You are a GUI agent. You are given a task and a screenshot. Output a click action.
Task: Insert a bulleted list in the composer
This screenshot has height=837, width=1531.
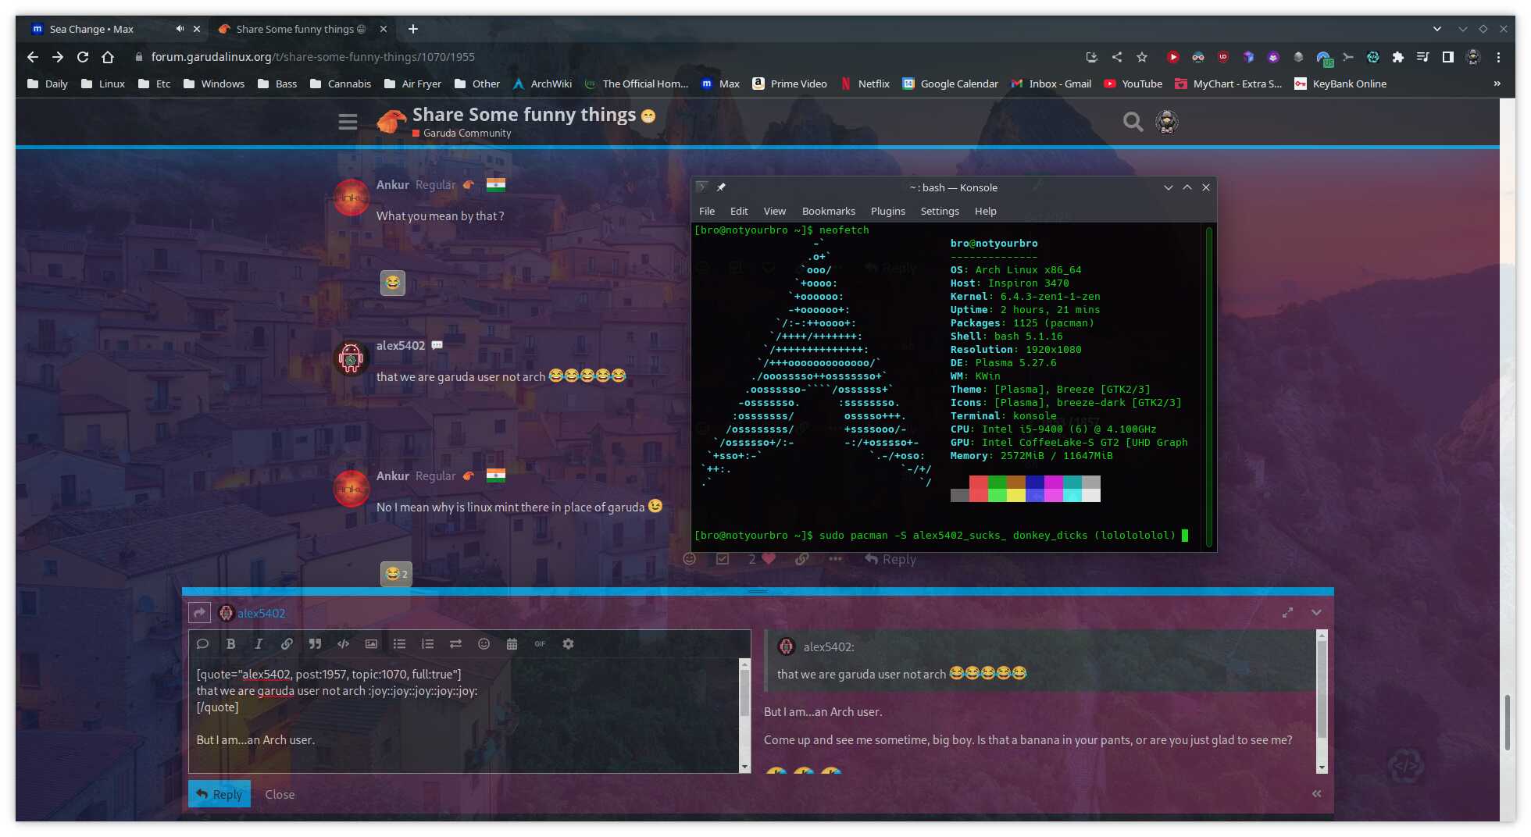[399, 644]
